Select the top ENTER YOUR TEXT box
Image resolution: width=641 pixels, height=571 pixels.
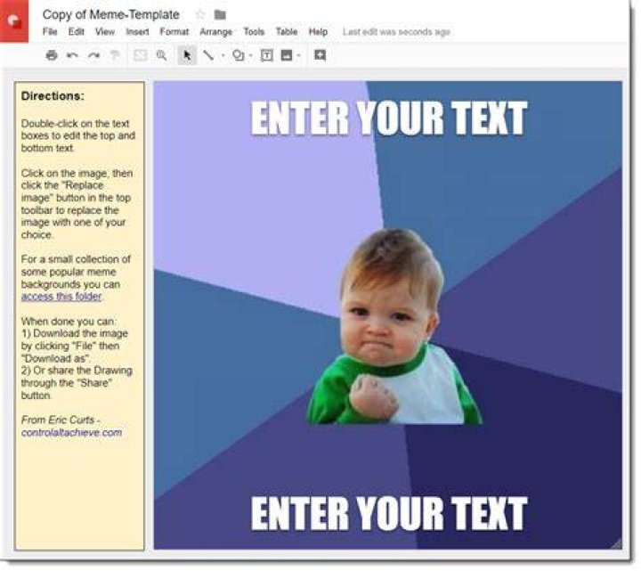pyautogui.click(x=389, y=118)
